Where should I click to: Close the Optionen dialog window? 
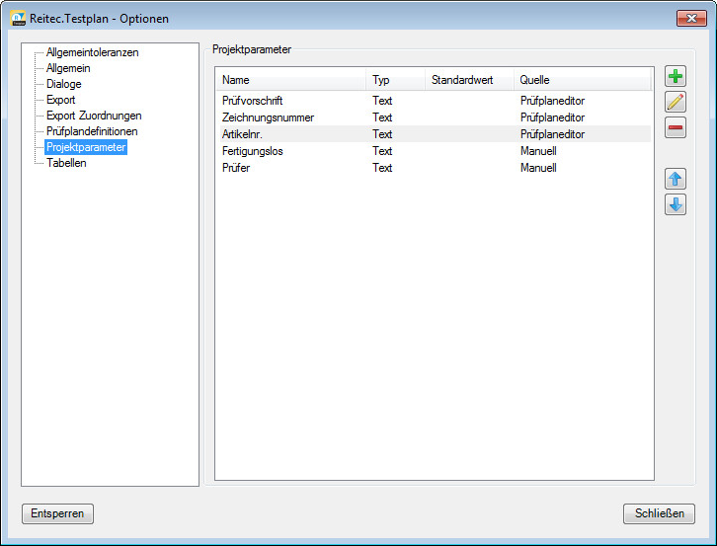coord(690,18)
